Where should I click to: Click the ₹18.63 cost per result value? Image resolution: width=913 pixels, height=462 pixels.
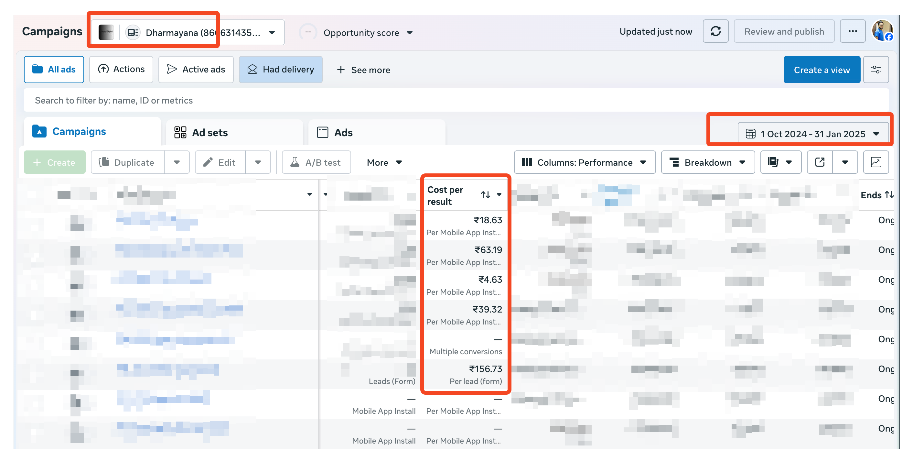pos(488,220)
